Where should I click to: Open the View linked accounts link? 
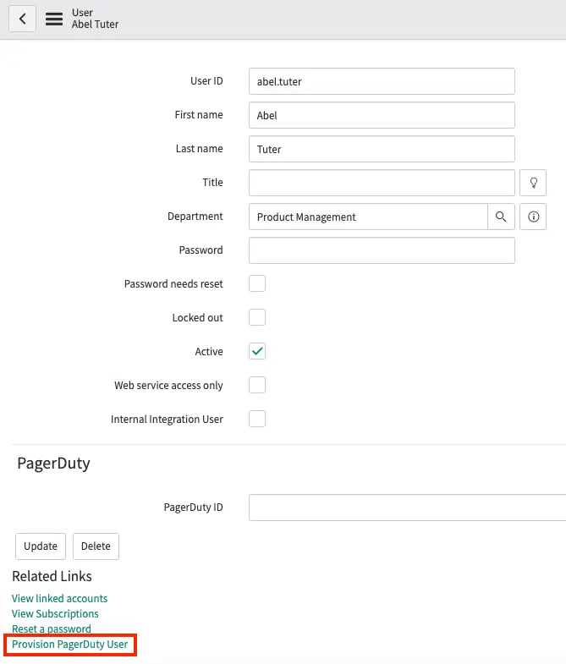(x=59, y=598)
